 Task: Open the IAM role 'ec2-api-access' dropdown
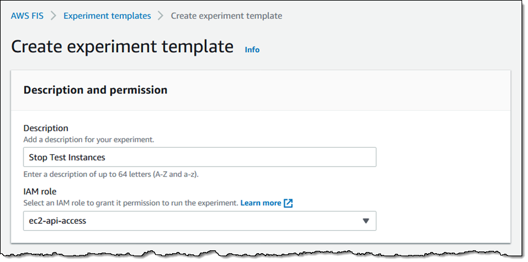(x=200, y=221)
